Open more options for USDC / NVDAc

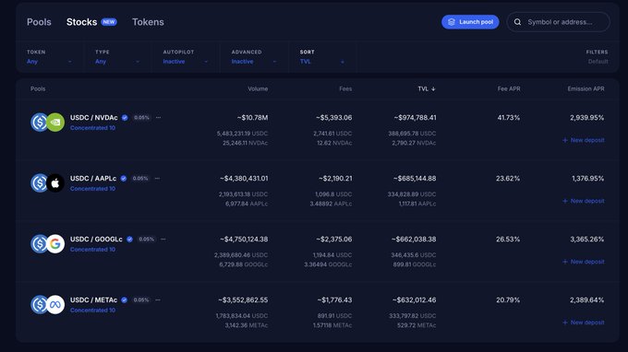point(158,117)
